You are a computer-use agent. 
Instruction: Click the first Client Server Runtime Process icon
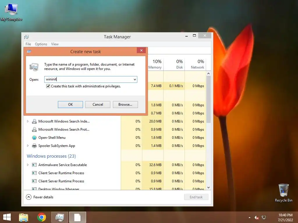pyautogui.click(x=34, y=173)
